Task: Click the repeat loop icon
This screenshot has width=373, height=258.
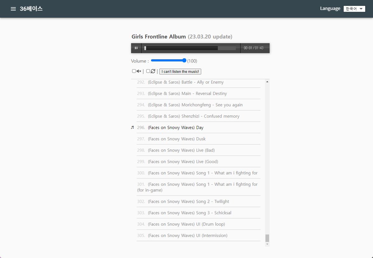Action: coord(153,71)
